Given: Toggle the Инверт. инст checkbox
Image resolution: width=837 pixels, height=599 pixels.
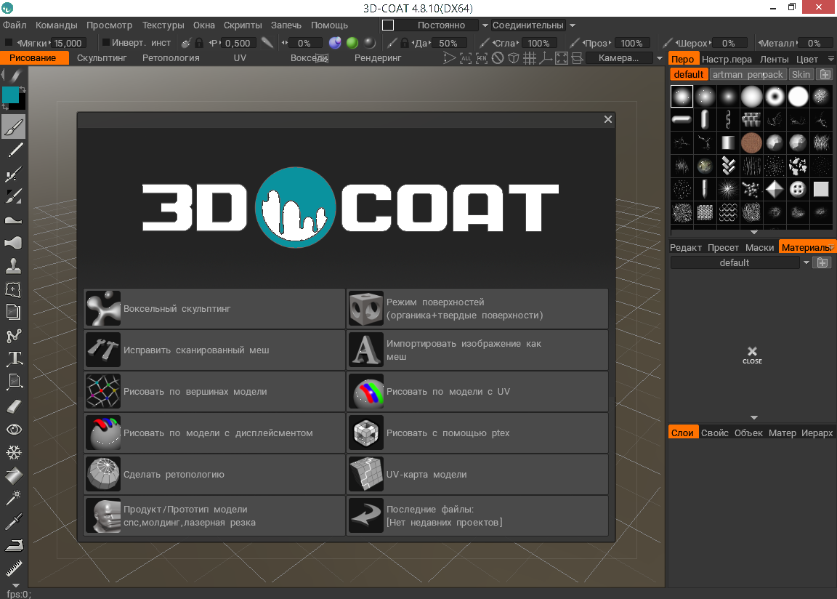Looking at the screenshot, I should (x=105, y=42).
